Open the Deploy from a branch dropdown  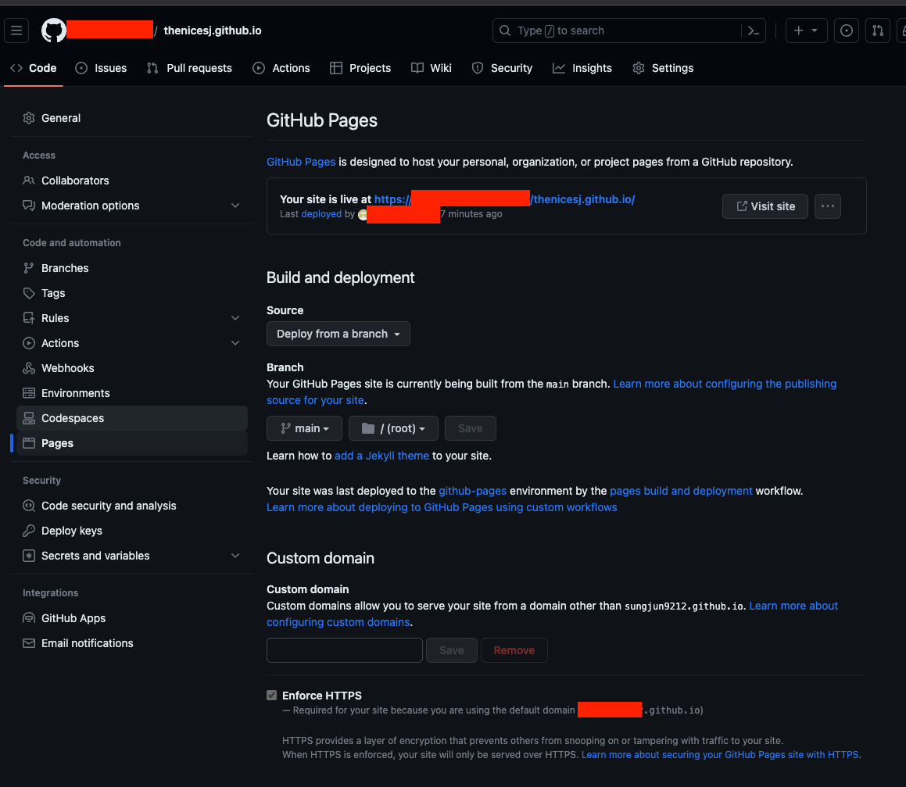tap(338, 334)
